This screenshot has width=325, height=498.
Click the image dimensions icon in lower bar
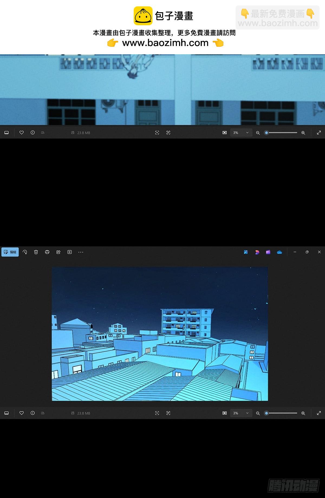coord(43,413)
